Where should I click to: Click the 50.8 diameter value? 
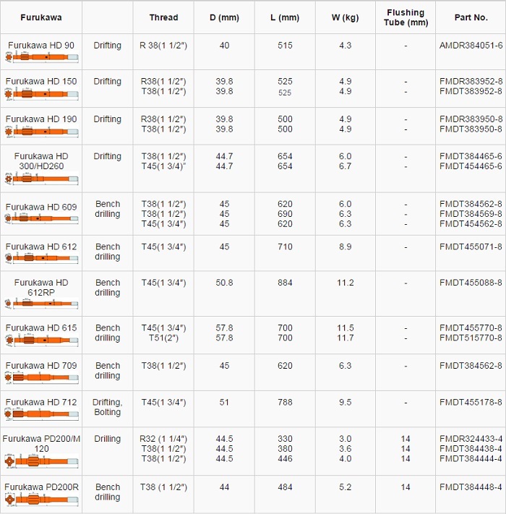(x=224, y=283)
